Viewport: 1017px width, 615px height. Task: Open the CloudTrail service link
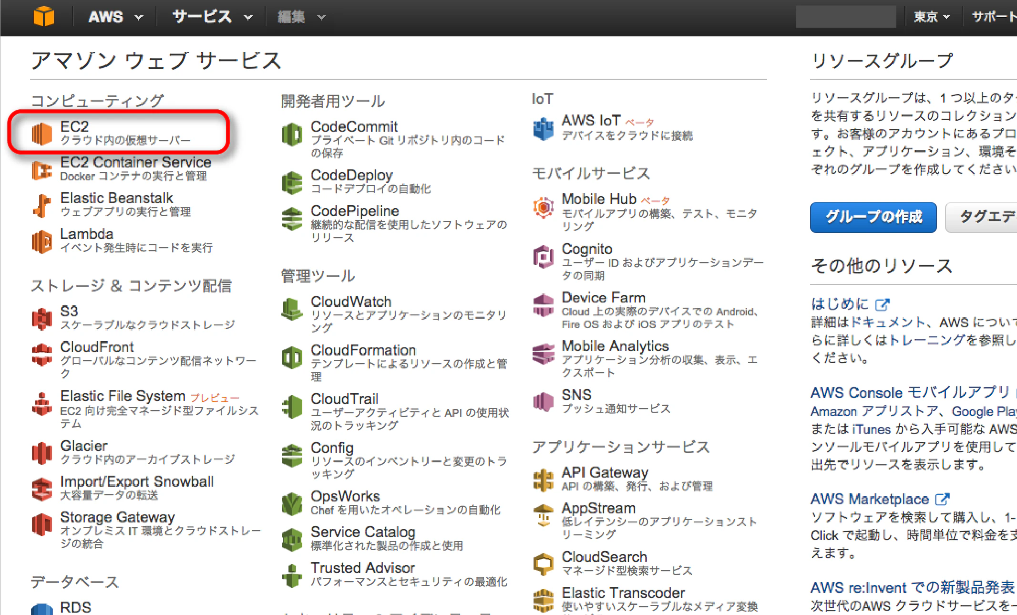[344, 399]
